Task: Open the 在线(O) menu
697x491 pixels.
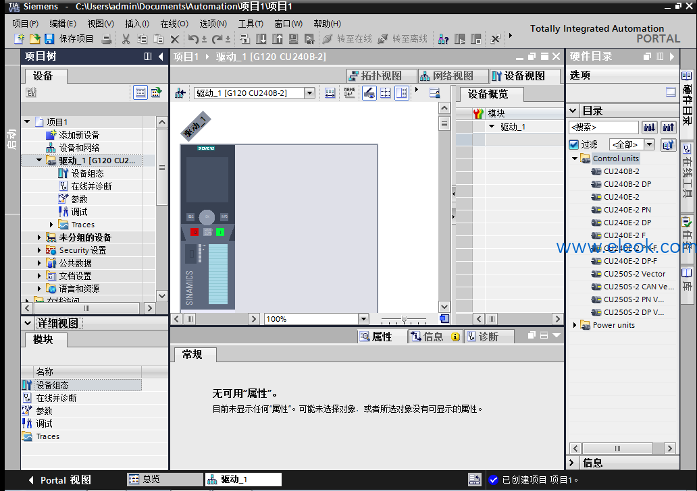Action: click(174, 24)
